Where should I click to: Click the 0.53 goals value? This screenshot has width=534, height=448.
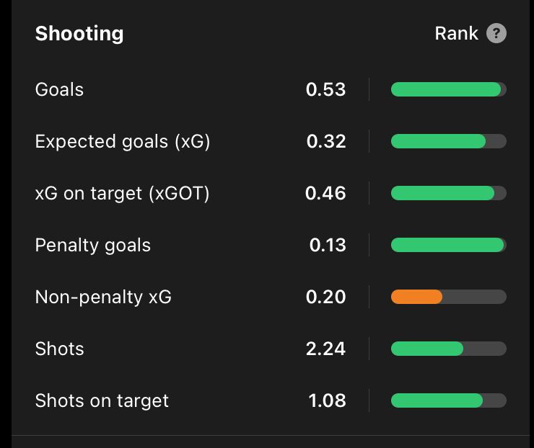pos(325,89)
